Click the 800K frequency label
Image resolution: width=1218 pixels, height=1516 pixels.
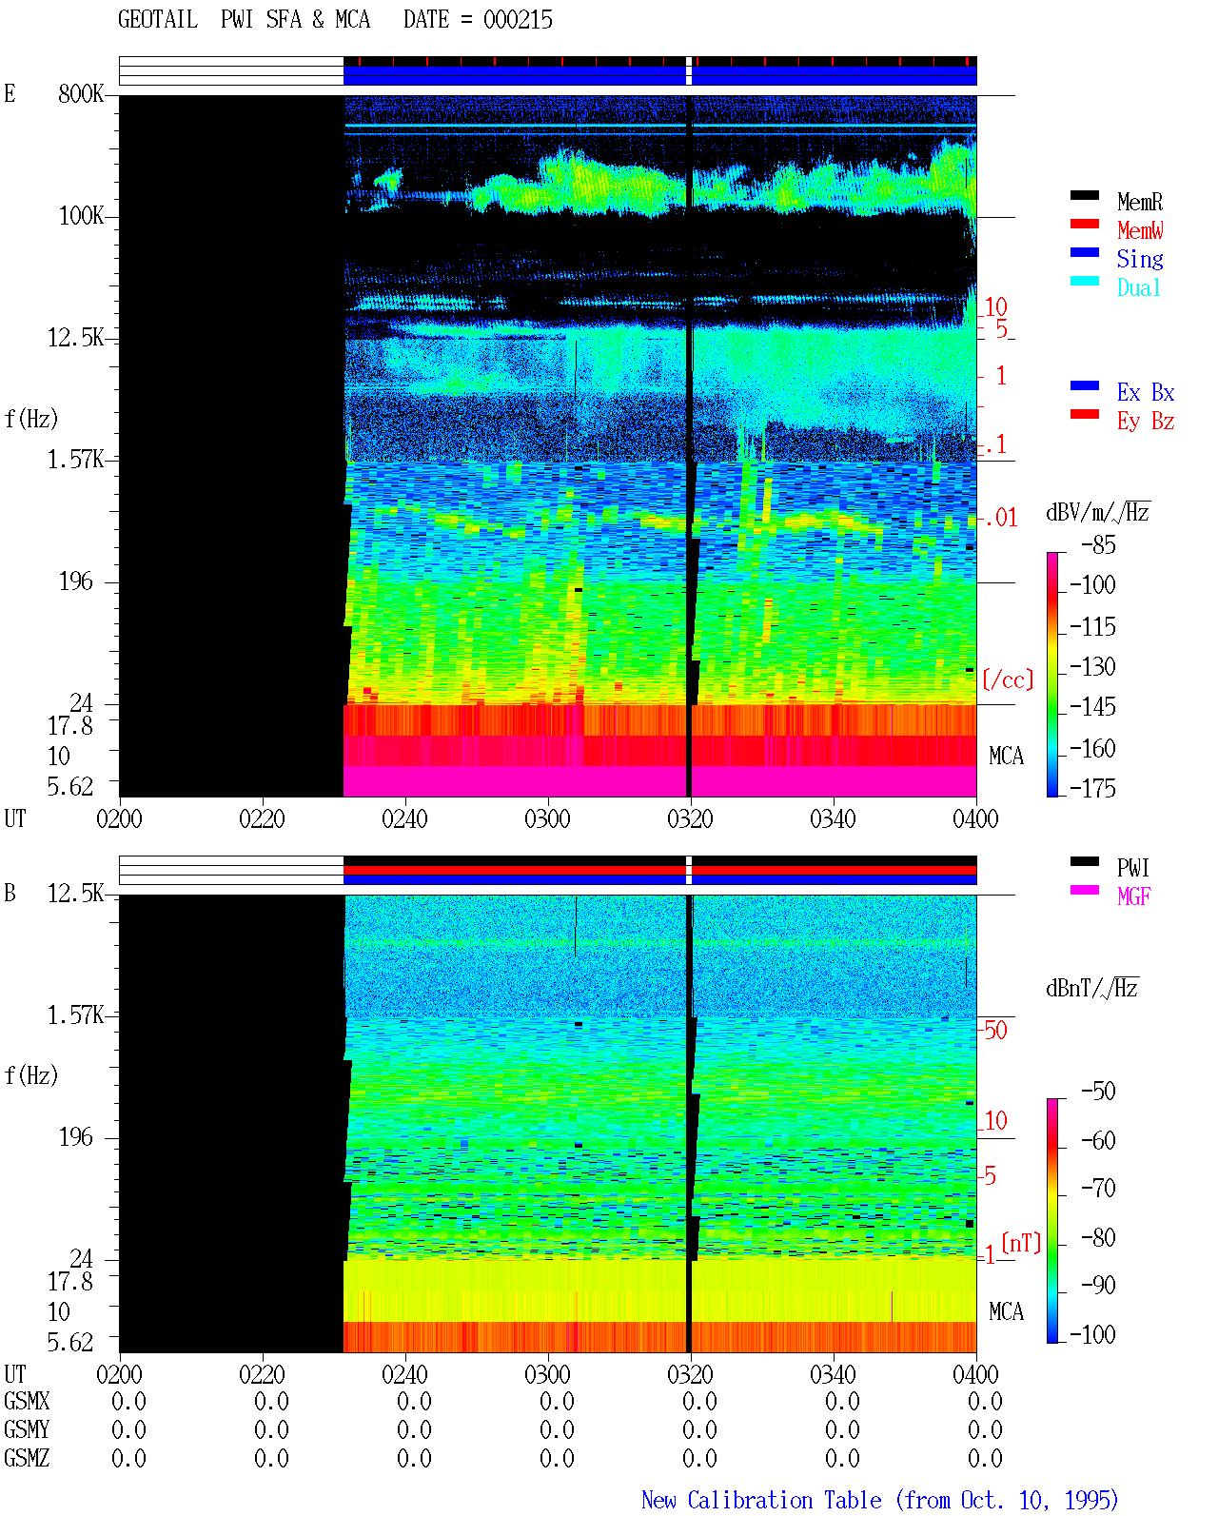(x=81, y=94)
